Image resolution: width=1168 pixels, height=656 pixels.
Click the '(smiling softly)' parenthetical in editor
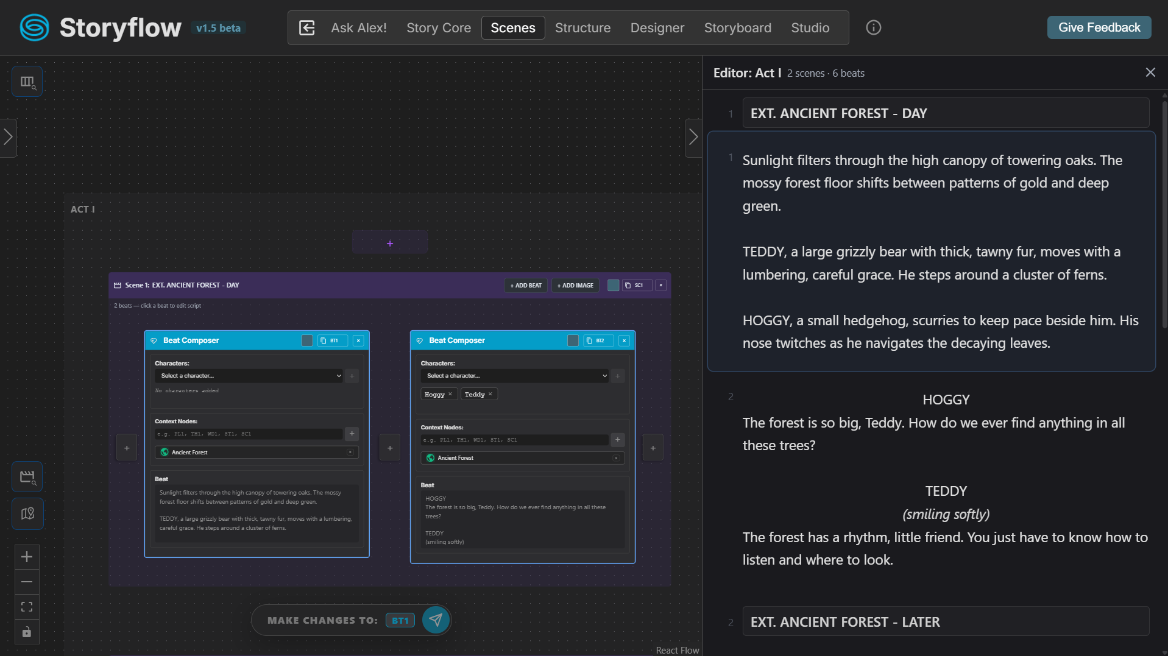click(x=946, y=514)
